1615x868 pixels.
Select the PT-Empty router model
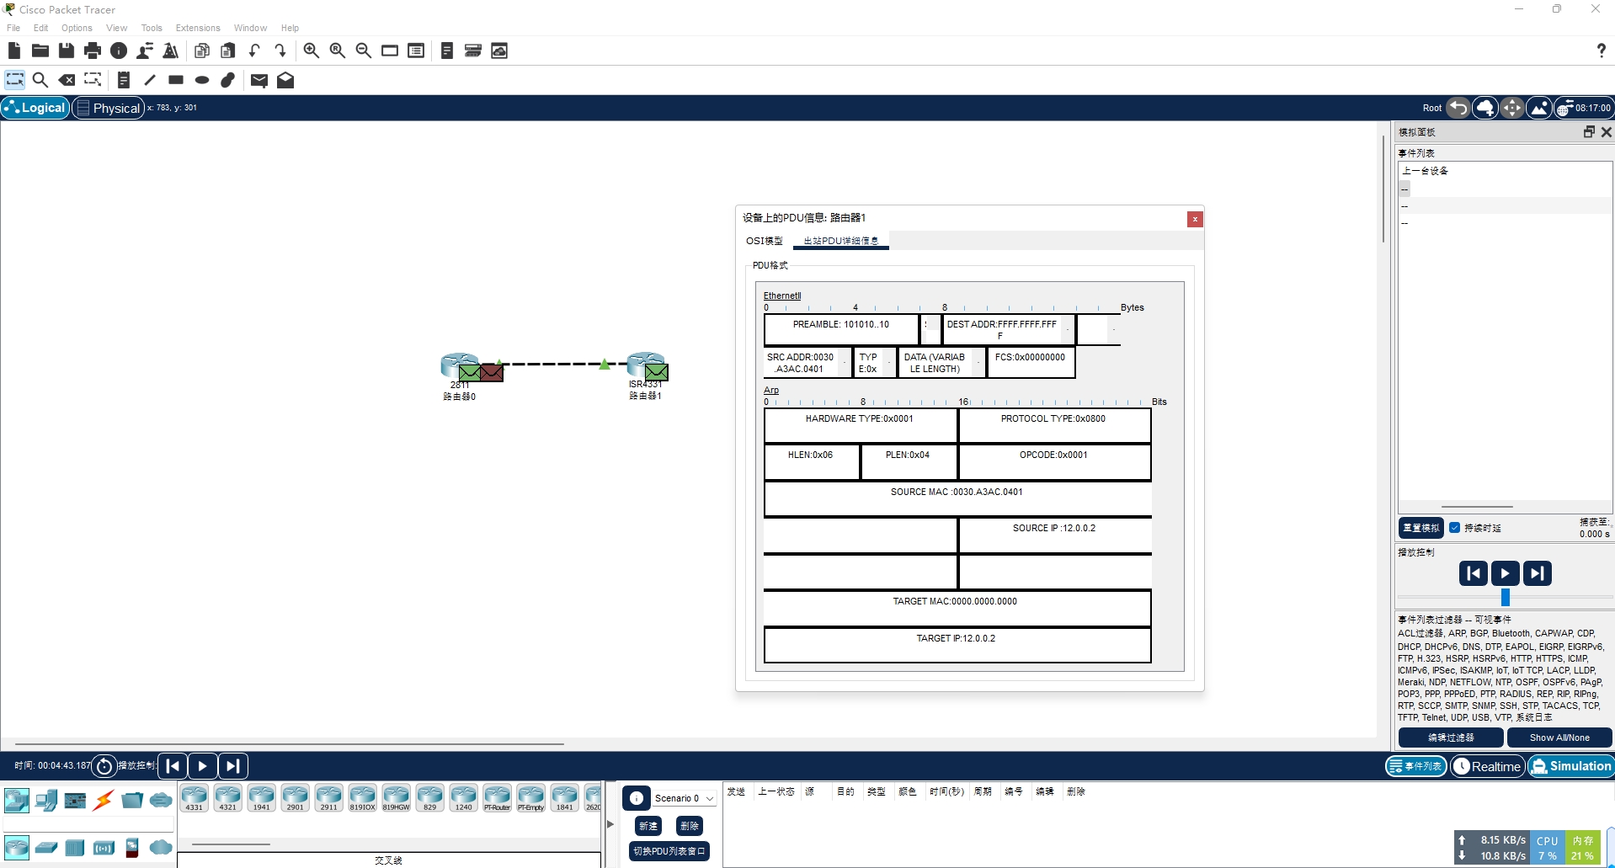531,798
